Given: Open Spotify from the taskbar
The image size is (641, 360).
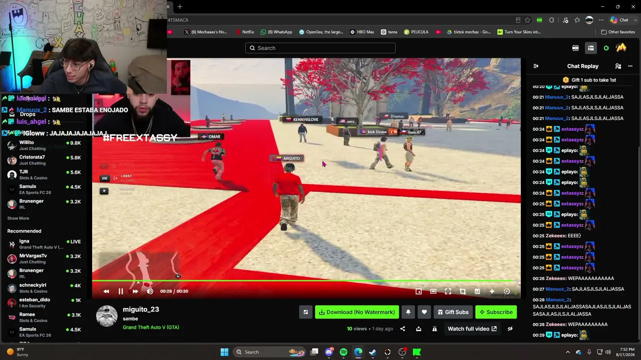Looking at the screenshot, I should coord(344,352).
